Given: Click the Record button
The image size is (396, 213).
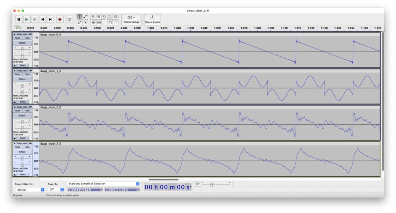Looking at the screenshot, I should click(60, 19).
